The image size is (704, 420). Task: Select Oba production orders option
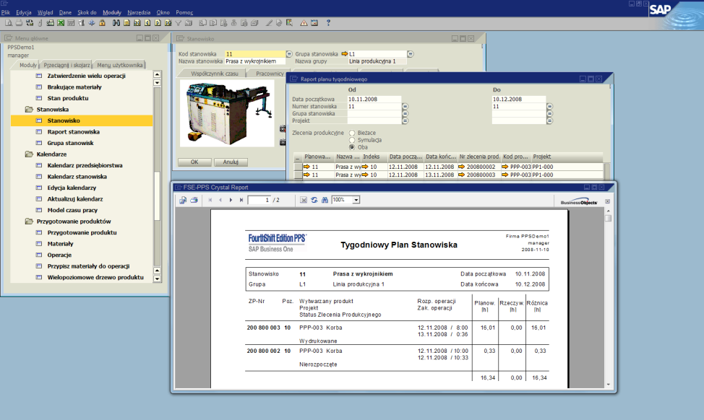(352, 147)
